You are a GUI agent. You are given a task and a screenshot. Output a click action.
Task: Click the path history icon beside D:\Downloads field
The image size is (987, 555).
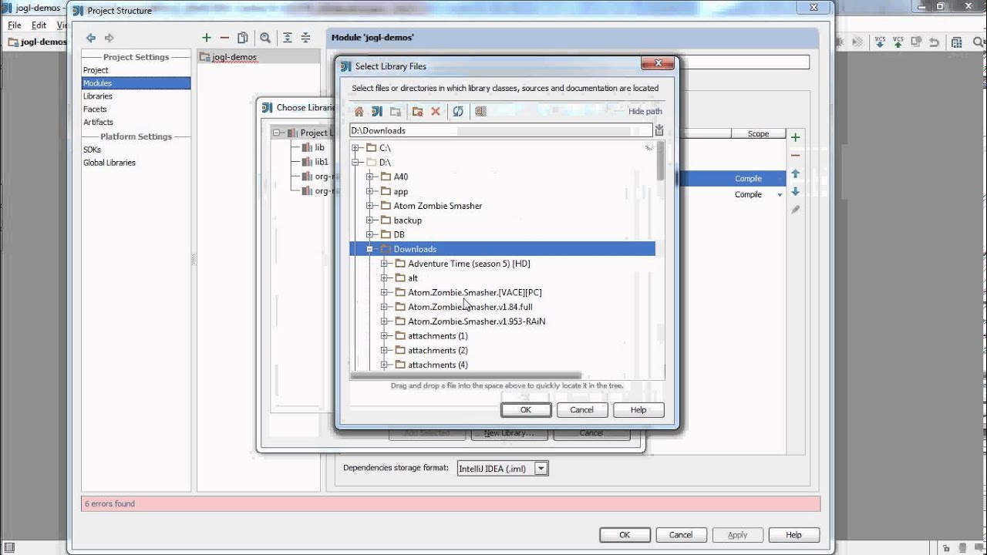(x=659, y=130)
